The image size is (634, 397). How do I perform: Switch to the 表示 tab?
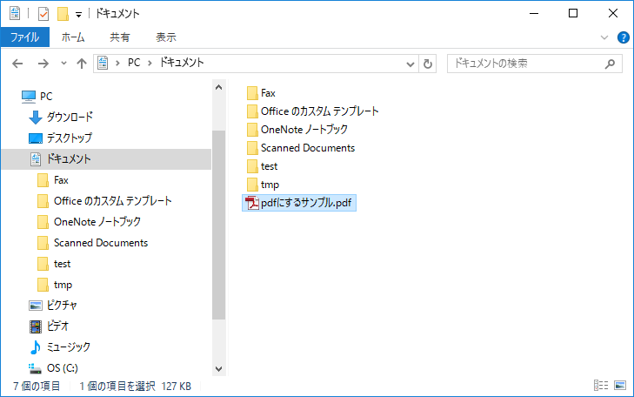point(166,37)
